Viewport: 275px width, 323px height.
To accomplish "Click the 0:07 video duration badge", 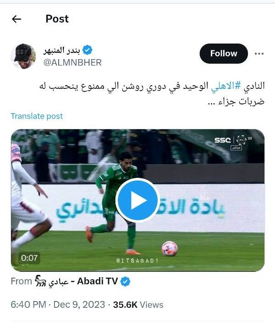I will 29,258.
